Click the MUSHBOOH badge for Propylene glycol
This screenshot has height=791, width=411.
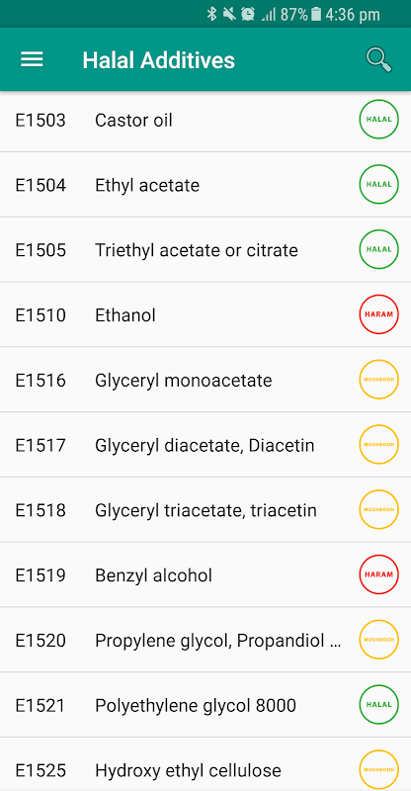point(378,640)
